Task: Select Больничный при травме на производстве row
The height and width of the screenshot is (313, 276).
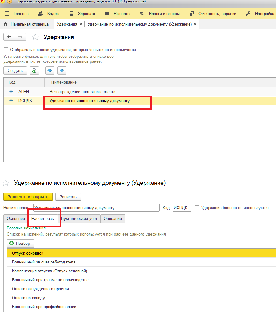Action: 142,280
